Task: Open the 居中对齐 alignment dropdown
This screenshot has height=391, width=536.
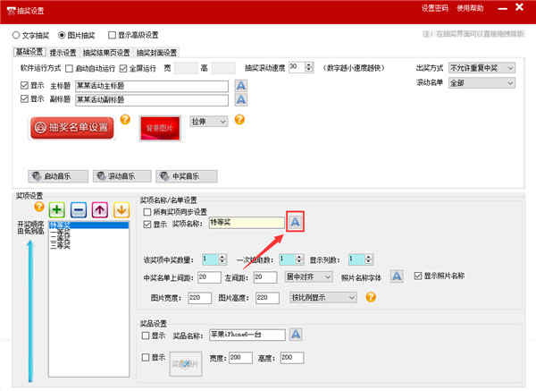Action: point(309,276)
